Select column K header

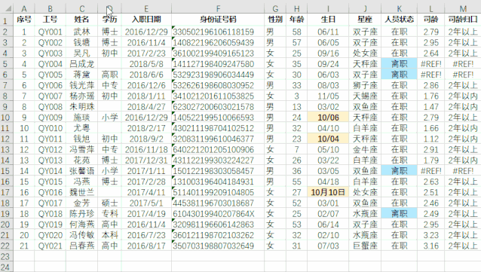coord(399,8)
